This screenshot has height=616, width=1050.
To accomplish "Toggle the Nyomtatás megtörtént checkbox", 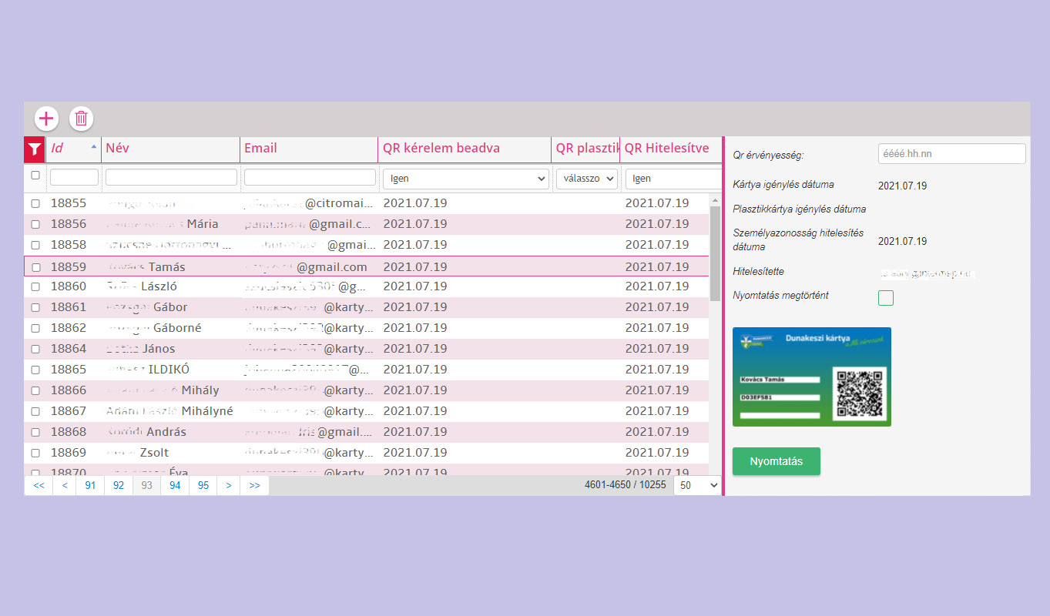I will pos(886,297).
